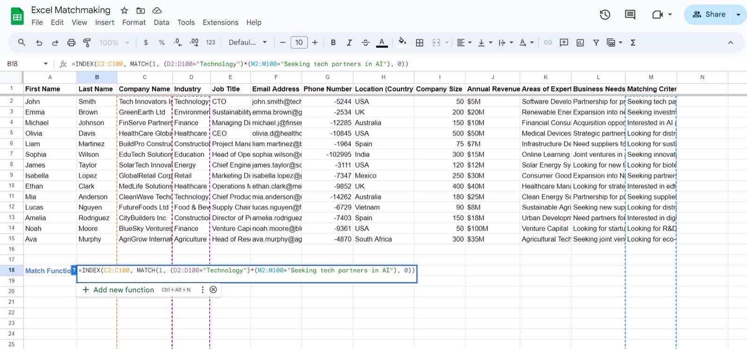Open the Edit menu
Viewport: 747px width, 349px height.
pos(57,22)
